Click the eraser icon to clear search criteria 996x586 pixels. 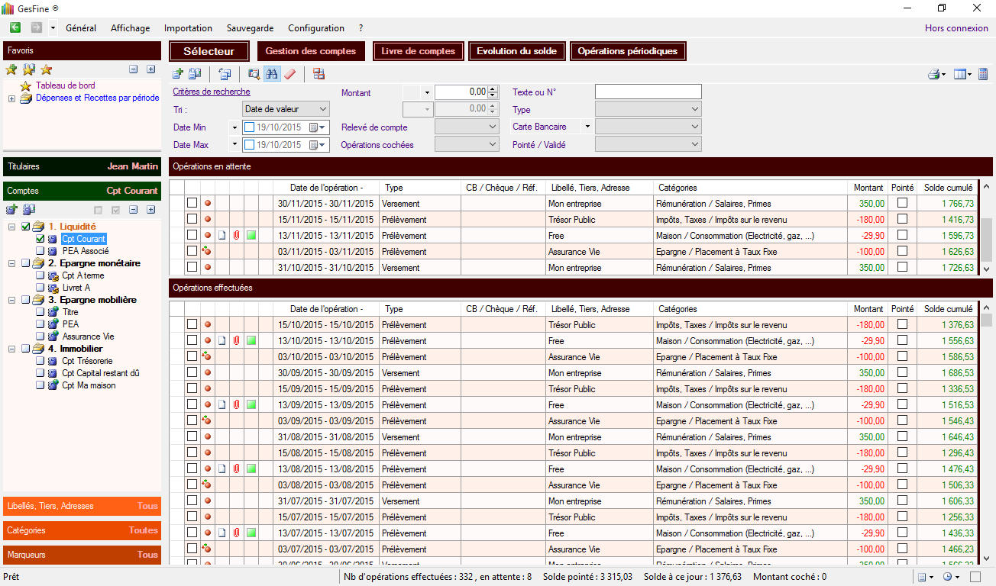289,74
